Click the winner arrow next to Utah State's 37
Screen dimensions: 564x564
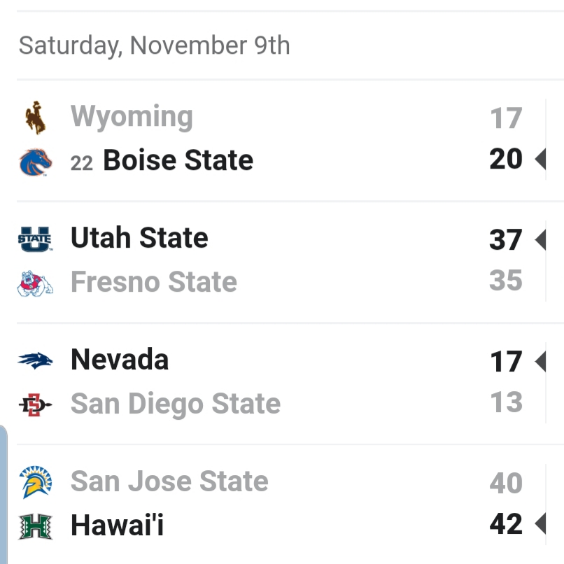540,239
